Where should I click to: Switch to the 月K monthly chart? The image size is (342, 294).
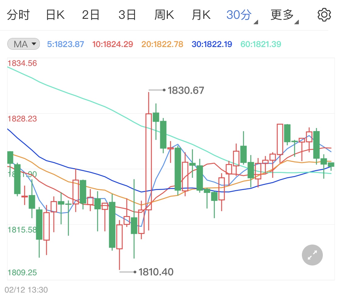tap(201, 14)
